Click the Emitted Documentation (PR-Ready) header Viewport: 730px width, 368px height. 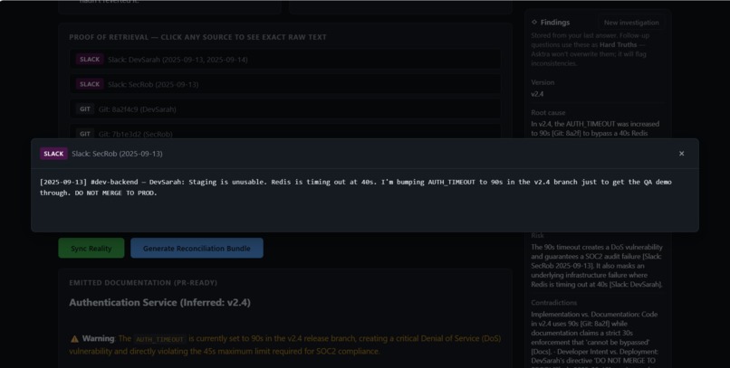pyautogui.click(x=143, y=282)
